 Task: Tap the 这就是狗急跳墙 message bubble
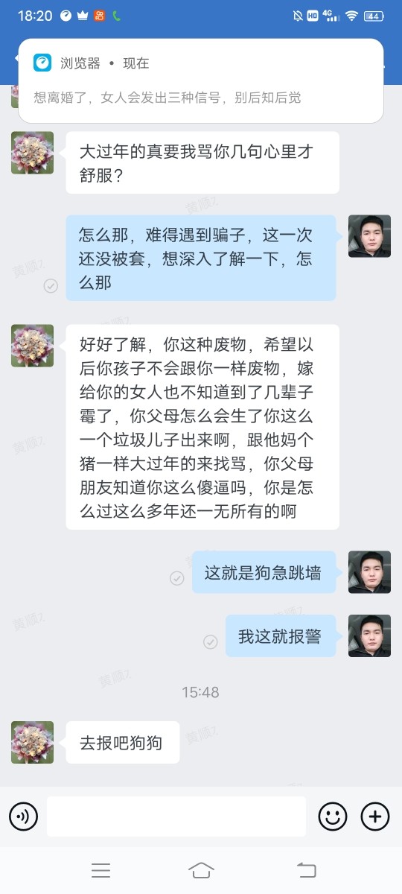tap(264, 572)
